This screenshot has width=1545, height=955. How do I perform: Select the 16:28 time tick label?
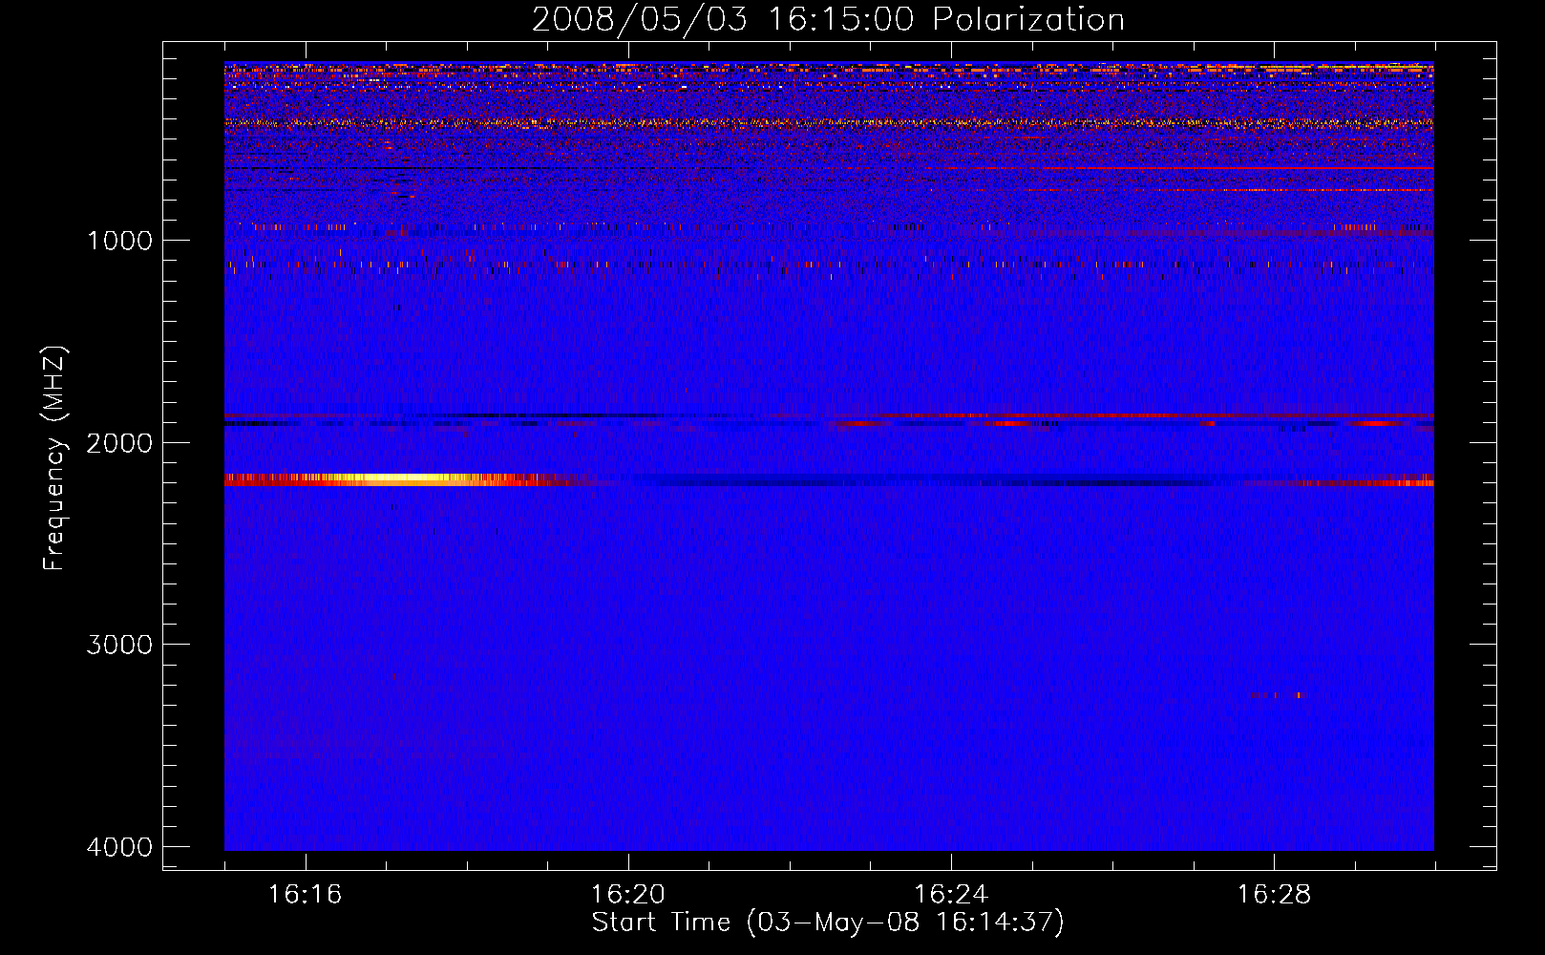(1273, 895)
